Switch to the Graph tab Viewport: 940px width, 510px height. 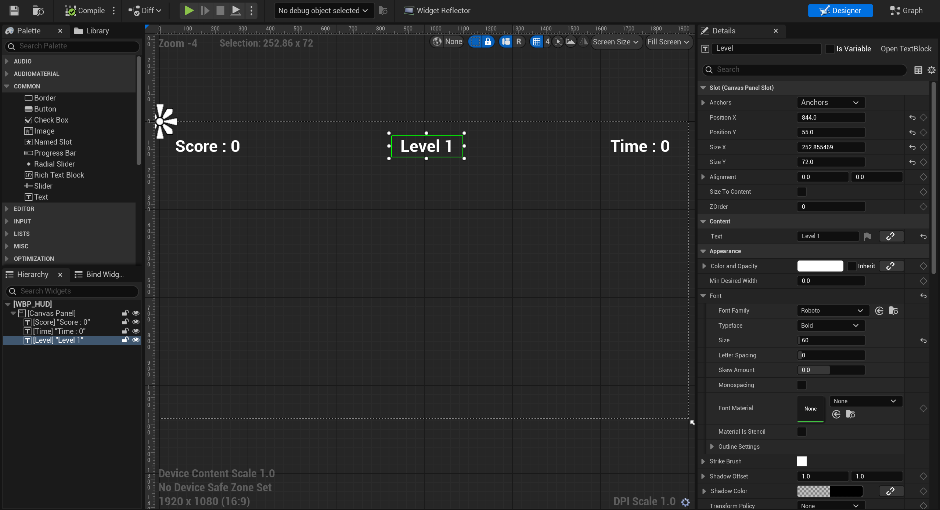point(906,11)
